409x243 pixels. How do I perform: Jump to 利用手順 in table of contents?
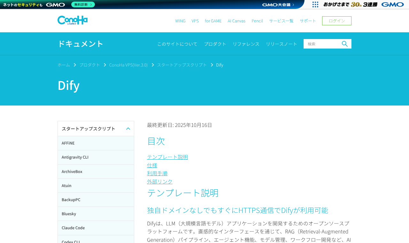(x=157, y=173)
